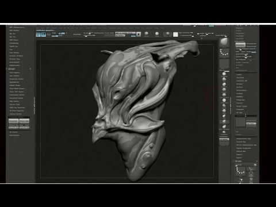Click the right light-gray button in left tray
This screenshot has height=207, width=276.
24,121
